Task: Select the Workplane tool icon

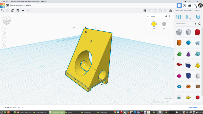Action: (x=179, y=17)
